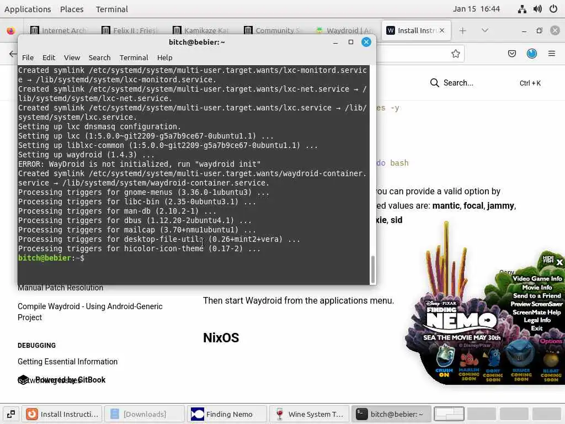Open Getting Essential Information sidebar link
565x424 pixels.
(68, 362)
